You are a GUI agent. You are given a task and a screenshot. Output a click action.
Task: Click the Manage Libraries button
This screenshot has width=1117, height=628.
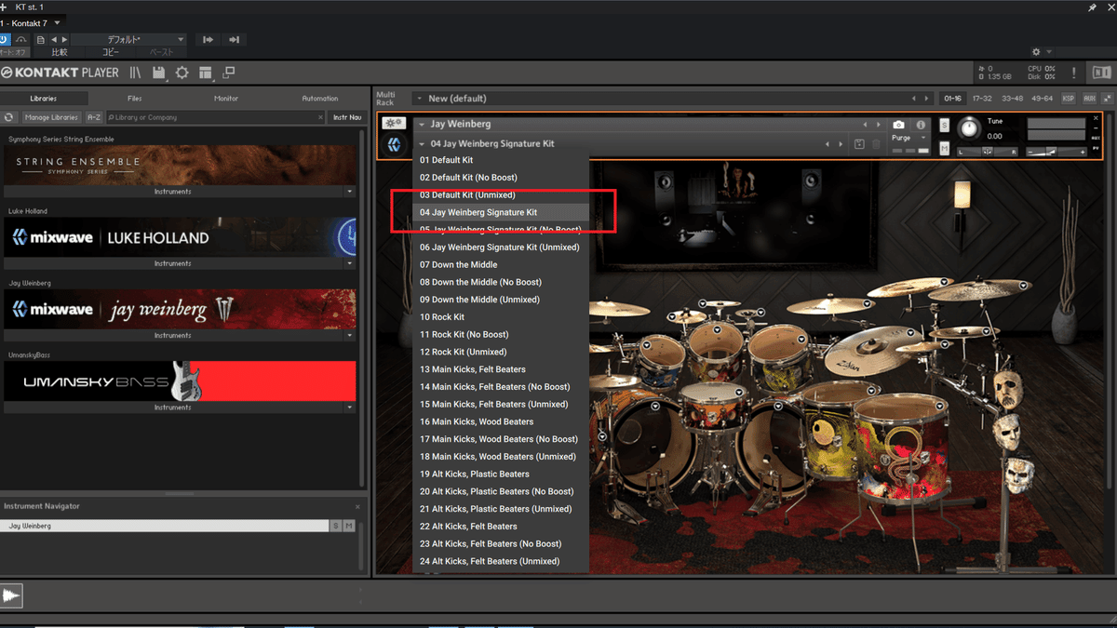(x=51, y=117)
